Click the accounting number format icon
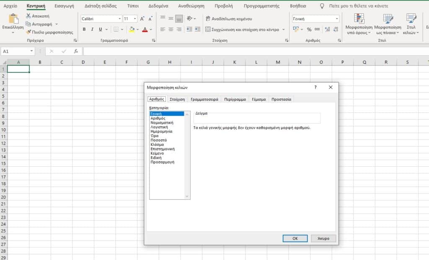429x260 pixels. pyautogui.click(x=296, y=29)
